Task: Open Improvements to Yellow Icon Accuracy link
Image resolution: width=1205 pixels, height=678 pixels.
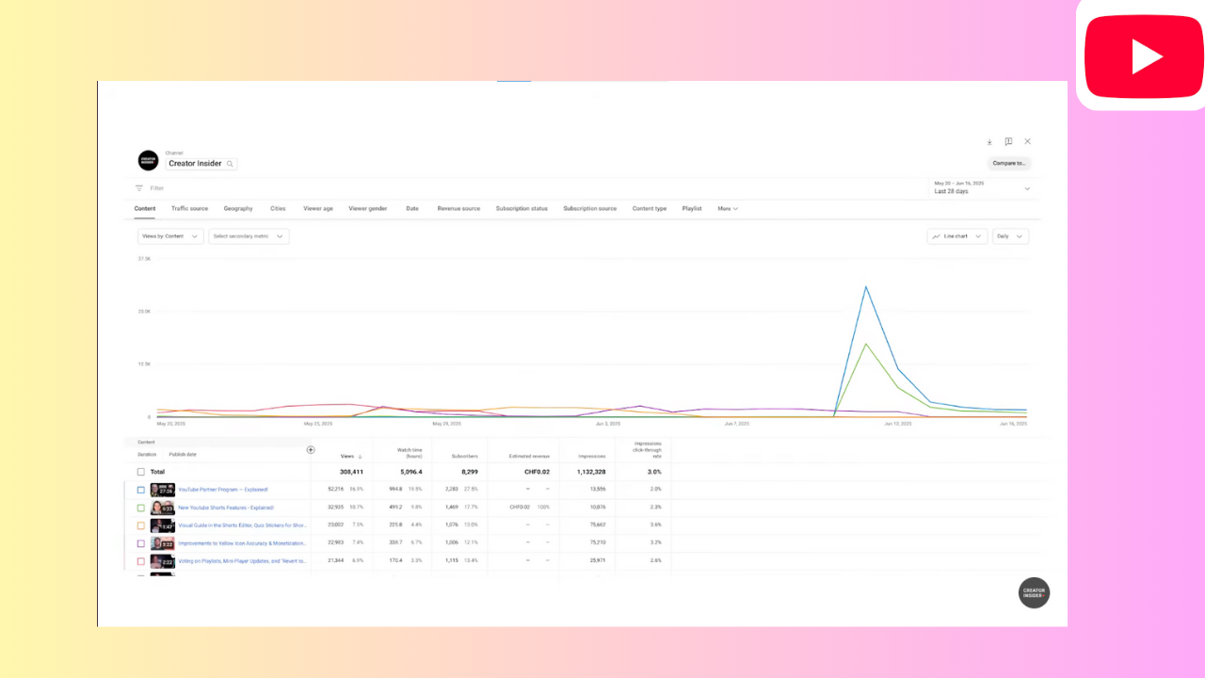Action: [x=242, y=543]
